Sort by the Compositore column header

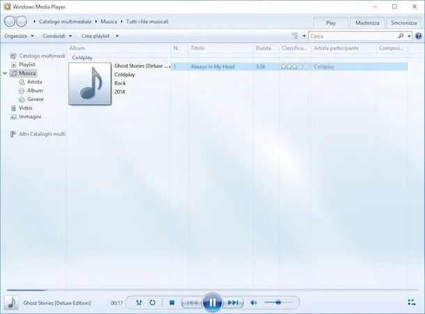392,48
